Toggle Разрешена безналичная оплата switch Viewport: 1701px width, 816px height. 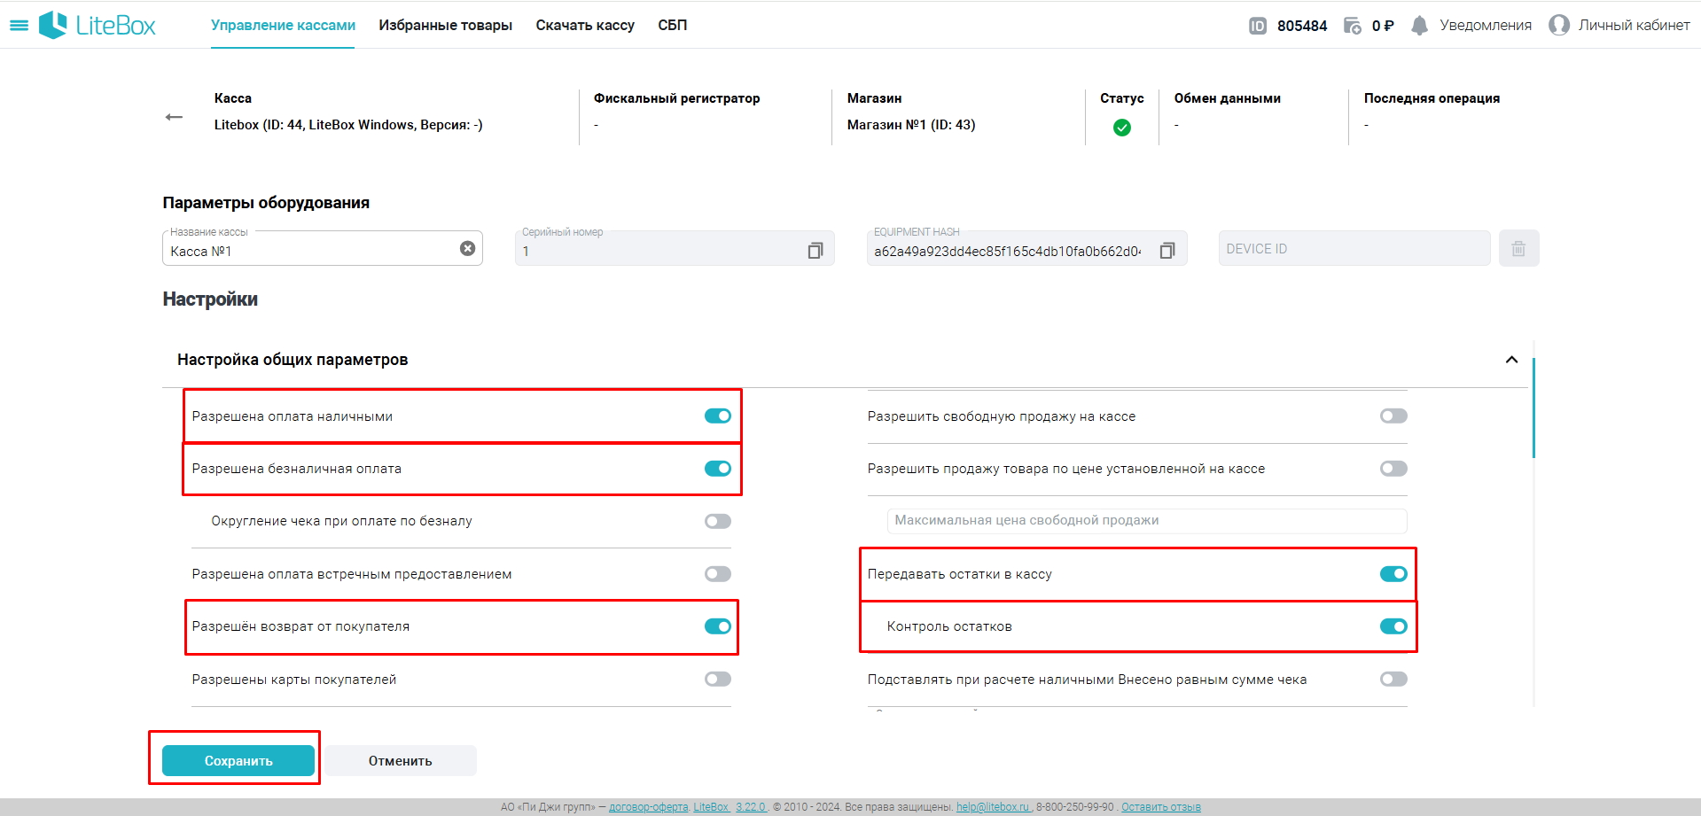[x=718, y=469]
